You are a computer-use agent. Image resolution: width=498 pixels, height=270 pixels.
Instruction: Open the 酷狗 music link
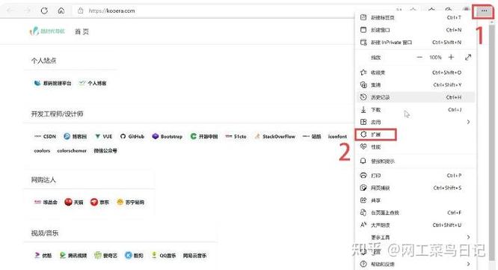(x=134, y=255)
